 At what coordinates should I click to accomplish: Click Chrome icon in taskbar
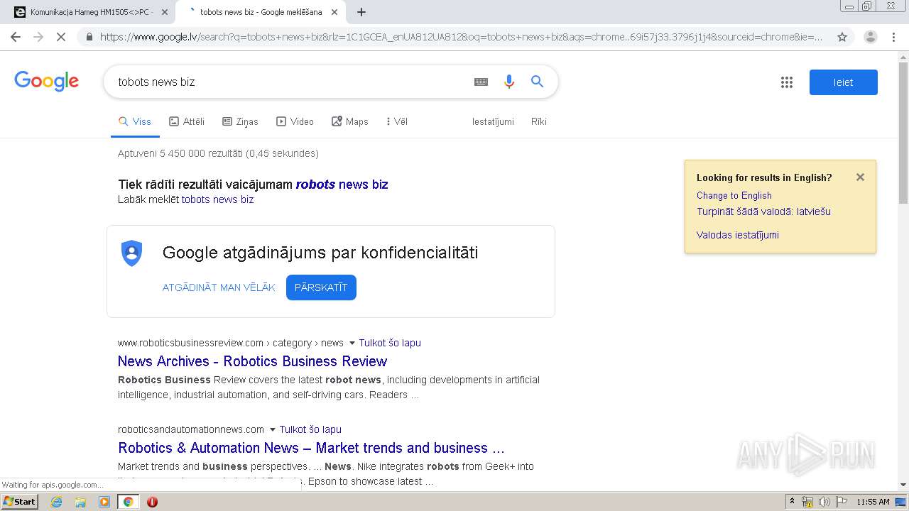(128, 502)
